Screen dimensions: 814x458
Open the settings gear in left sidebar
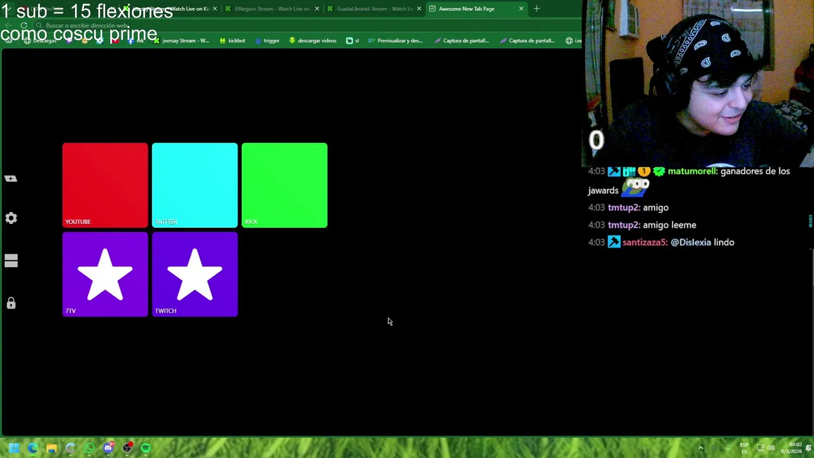click(x=11, y=218)
